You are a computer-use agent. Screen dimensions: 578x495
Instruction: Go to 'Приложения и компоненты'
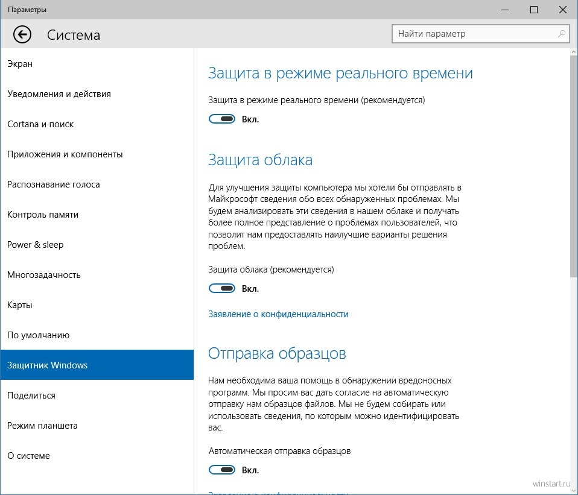[x=97, y=154]
